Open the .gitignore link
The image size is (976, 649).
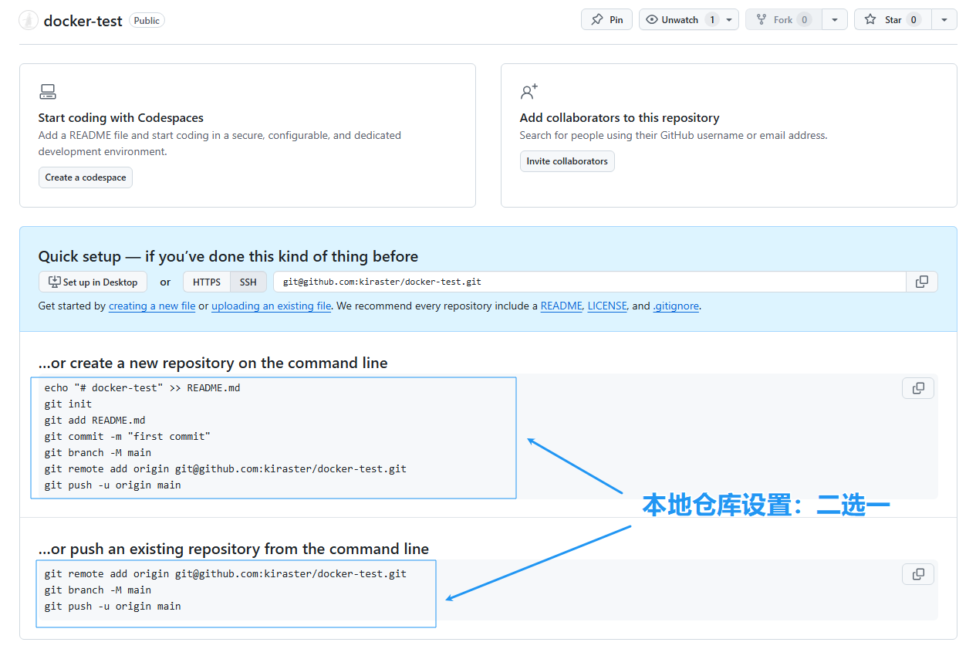coord(676,306)
